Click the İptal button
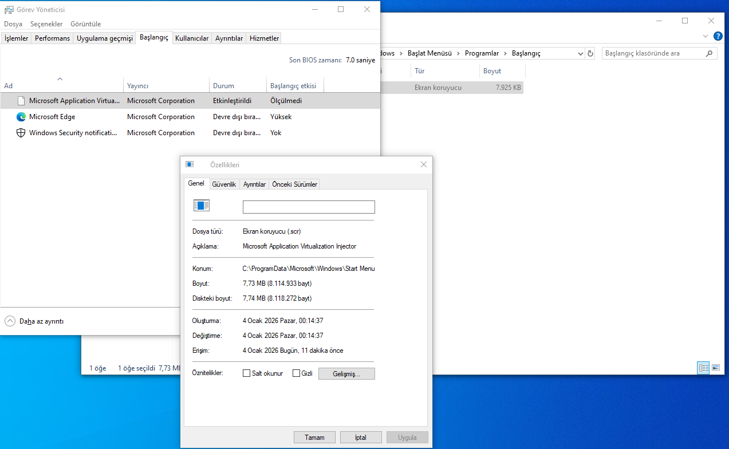This screenshot has width=729, height=449. click(x=361, y=437)
